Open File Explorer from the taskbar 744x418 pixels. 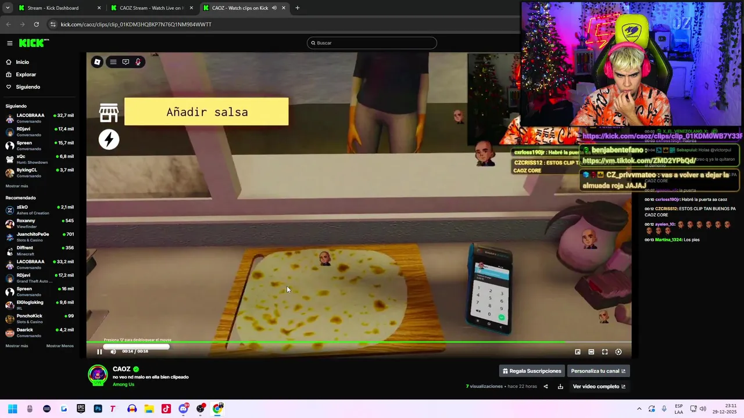pos(149,409)
